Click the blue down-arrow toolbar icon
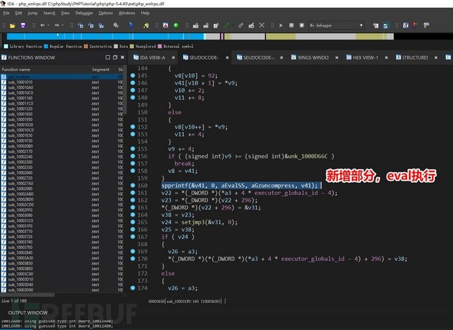 [131, 26]
